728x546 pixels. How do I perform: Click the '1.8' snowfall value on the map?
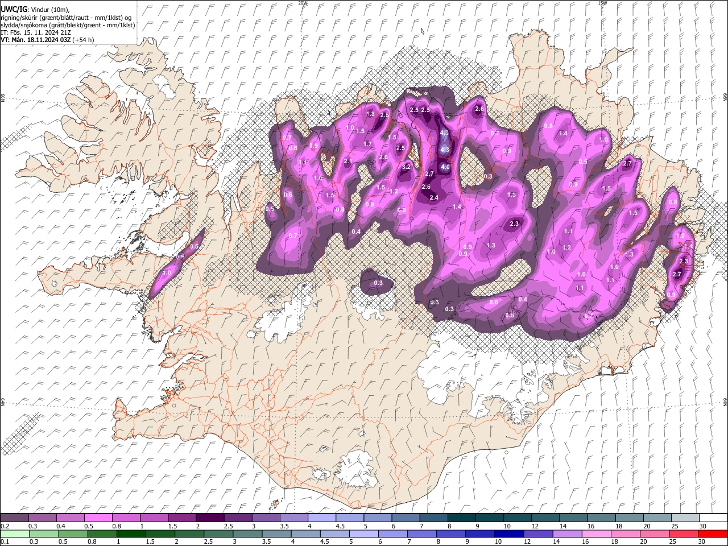click(x=371, y=114)
